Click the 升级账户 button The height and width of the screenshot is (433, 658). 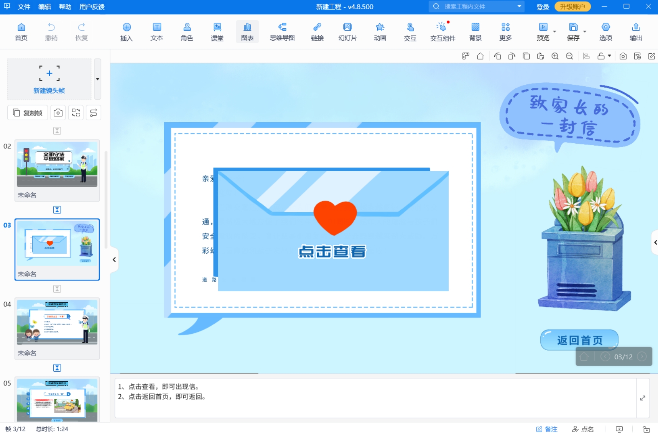tap(572, 7)
